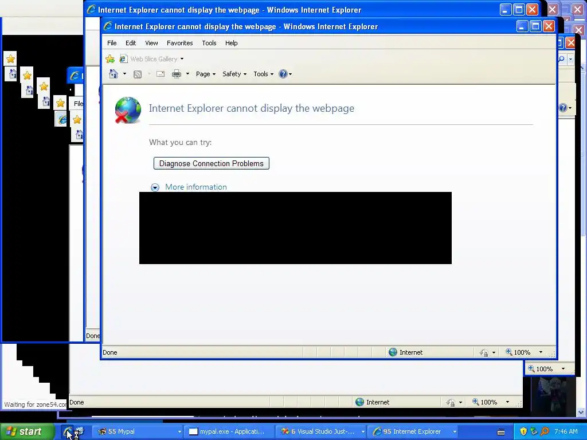Click the Internet zone globe in front window status bar
The width and height of the screenshot is (587, 440).
pyautogui.click(x=393, y=352)
